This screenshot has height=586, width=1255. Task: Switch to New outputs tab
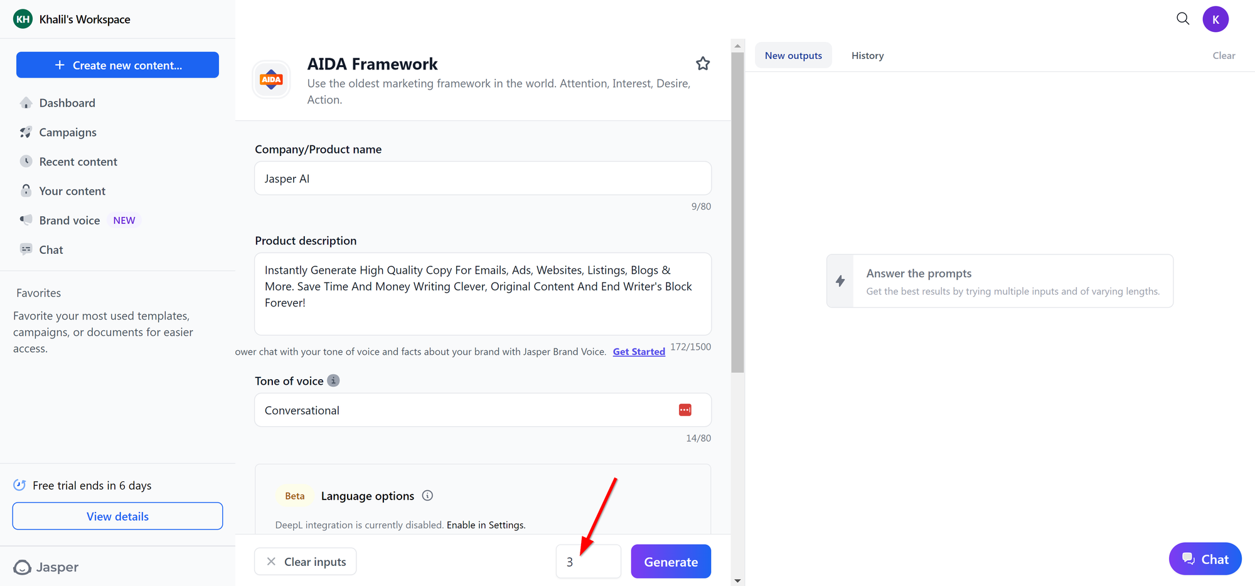[793, 55]
